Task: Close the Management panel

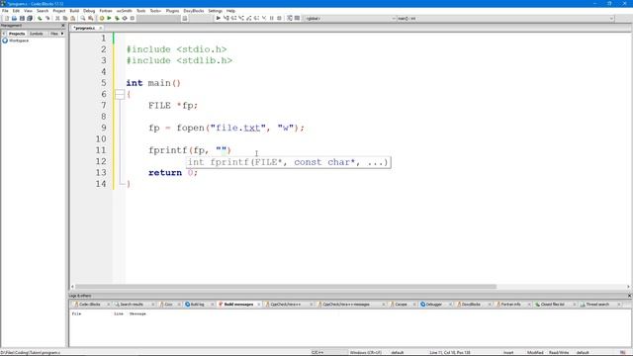Action: (63, 26)
